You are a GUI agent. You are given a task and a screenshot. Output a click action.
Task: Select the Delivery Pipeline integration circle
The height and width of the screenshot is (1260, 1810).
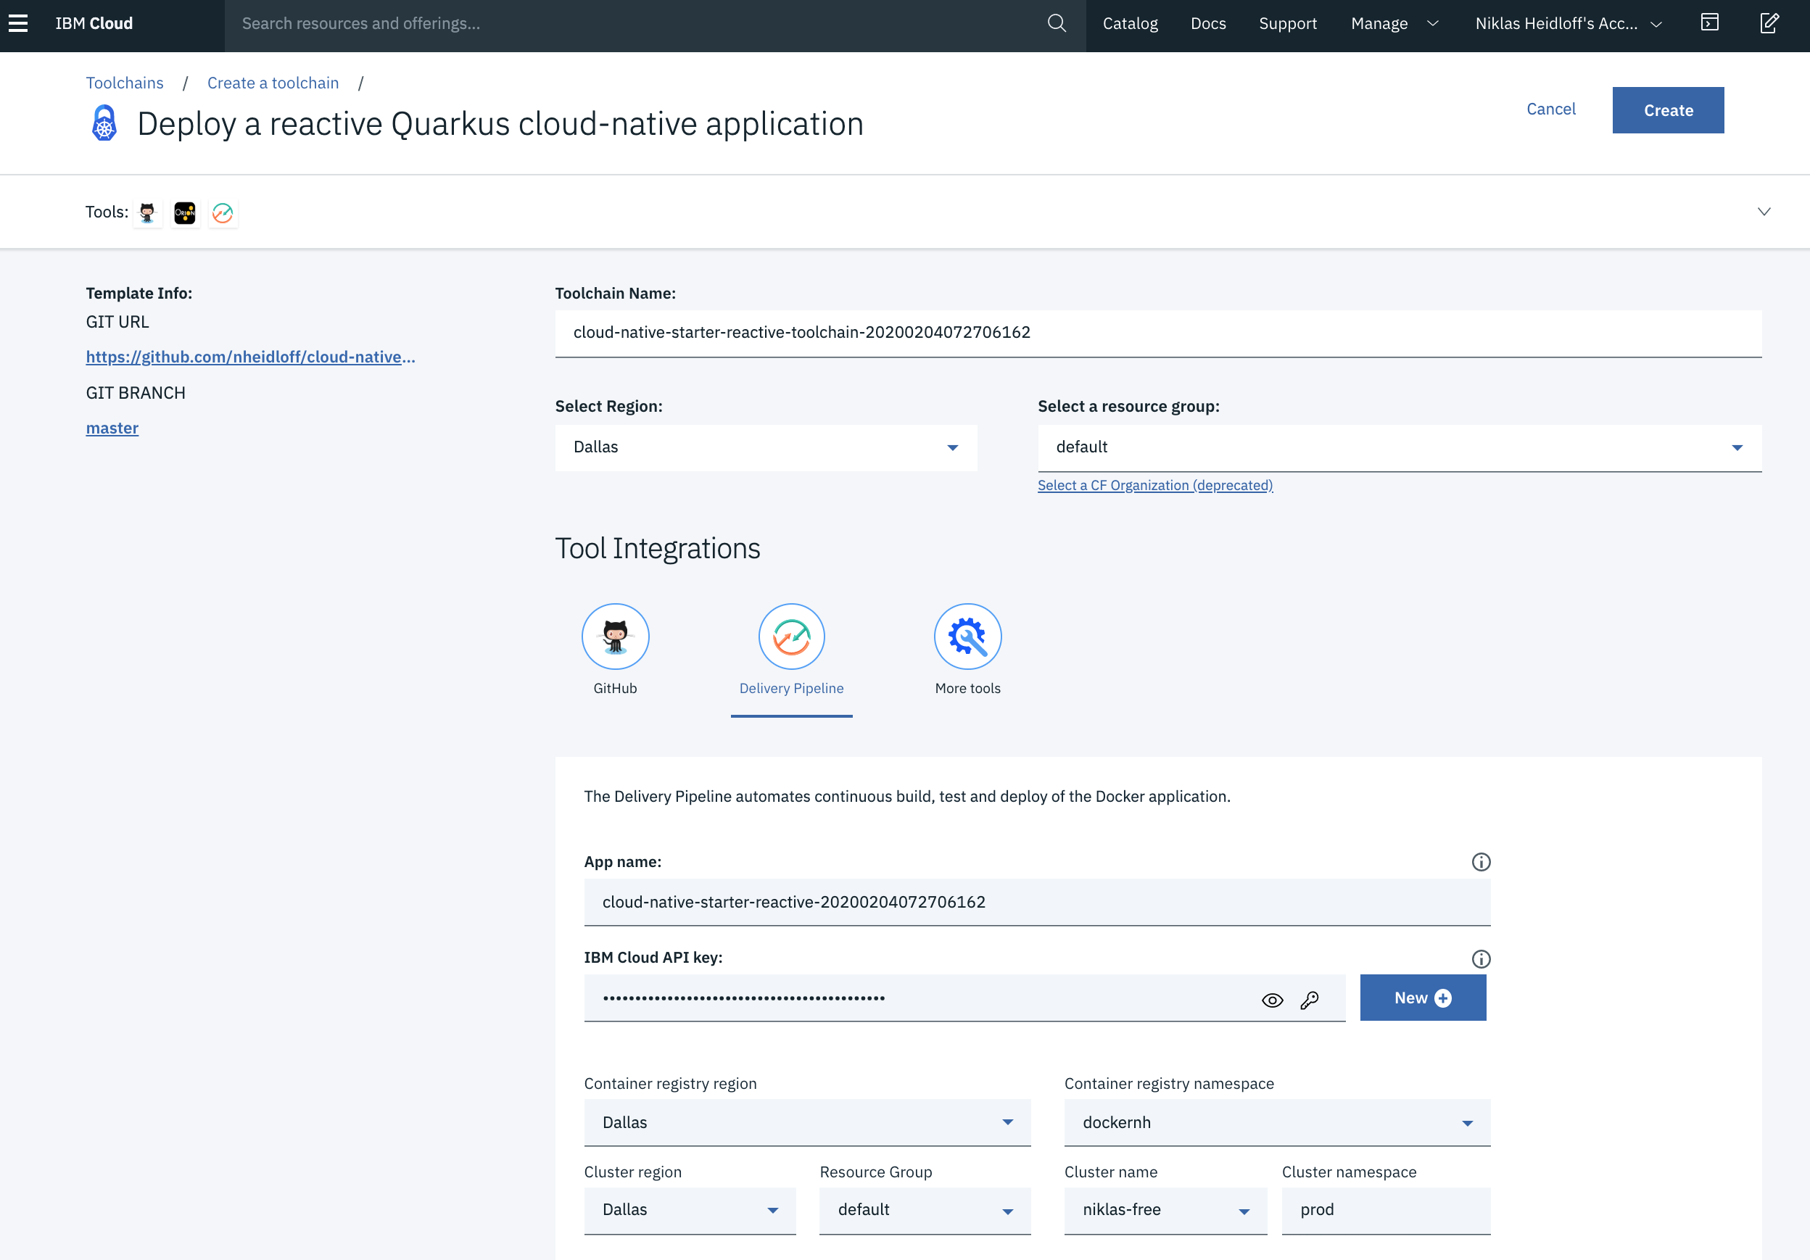pyautogui.click(x=791, y=637)
